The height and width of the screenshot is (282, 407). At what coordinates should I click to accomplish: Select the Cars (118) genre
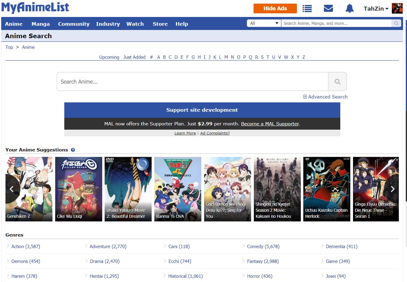tap(179, 246)
